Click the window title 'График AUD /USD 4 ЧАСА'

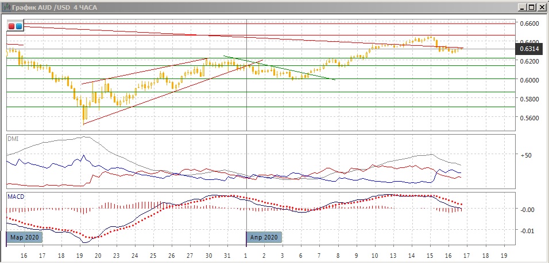55,7
